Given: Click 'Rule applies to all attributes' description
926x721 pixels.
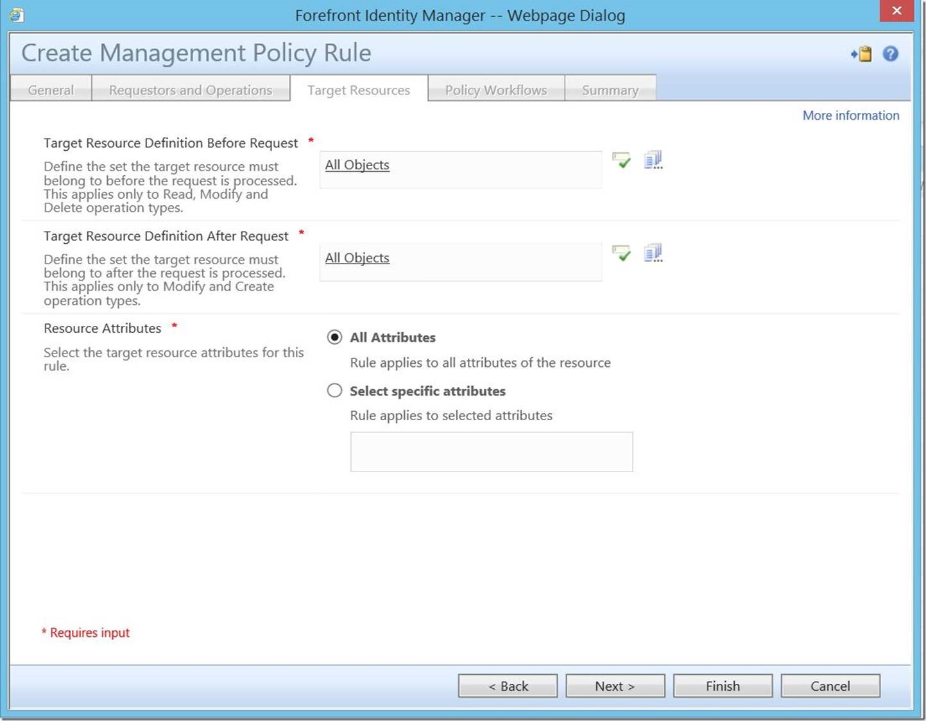Looking at the screenshot, I should click(480, 362).
